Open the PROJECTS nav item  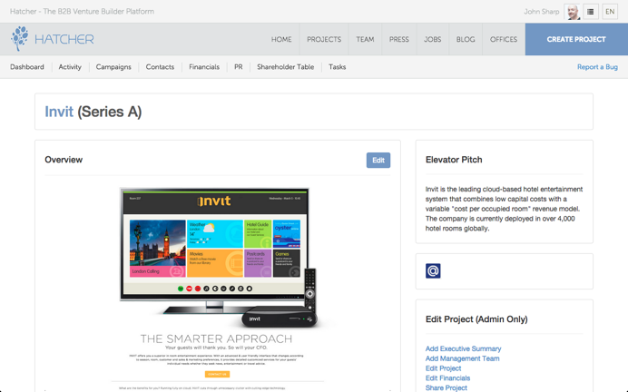pos(324,39)
